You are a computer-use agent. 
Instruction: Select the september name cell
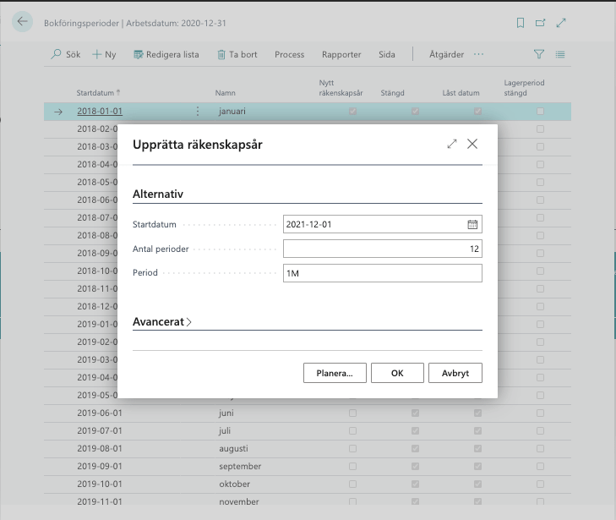240,466
